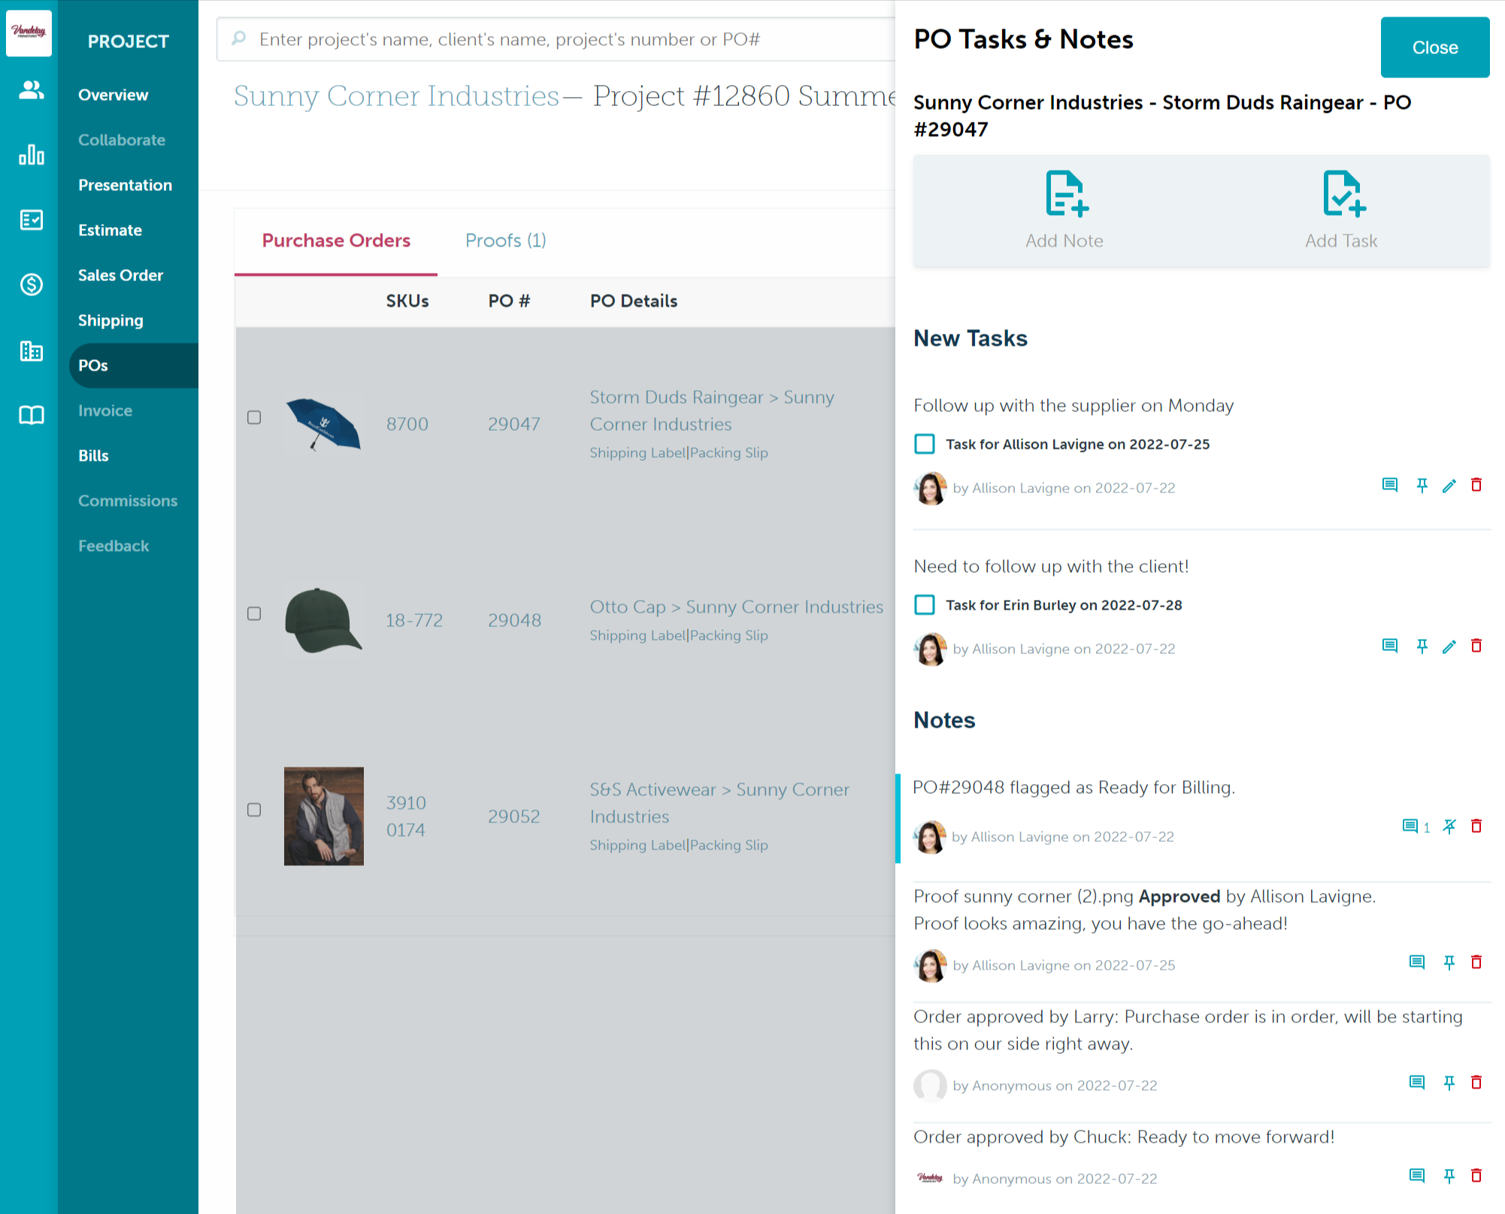Open Commissions in project menu

(x=128, y=501)
